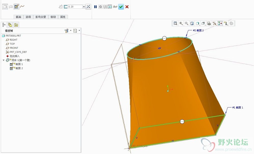Switch to the favorites navigator tab

(x=16, y=25)
